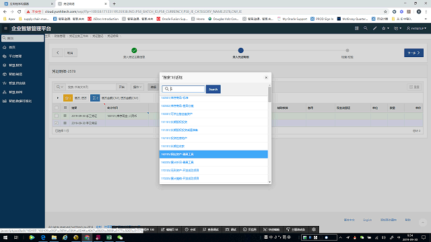Close the search dialog with X
Image resolution: width=431 pixels, height=242 pixels.
click(x=266, y=78)
